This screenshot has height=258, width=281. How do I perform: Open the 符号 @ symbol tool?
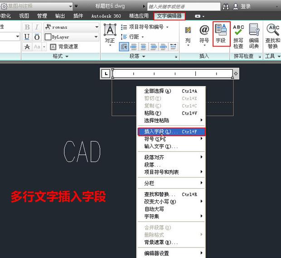pyautogui.click(x=204, y=36)
